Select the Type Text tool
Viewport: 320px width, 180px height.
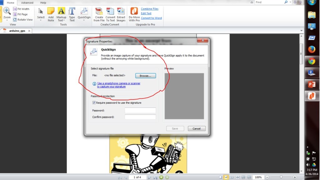(x=72, y=13)
